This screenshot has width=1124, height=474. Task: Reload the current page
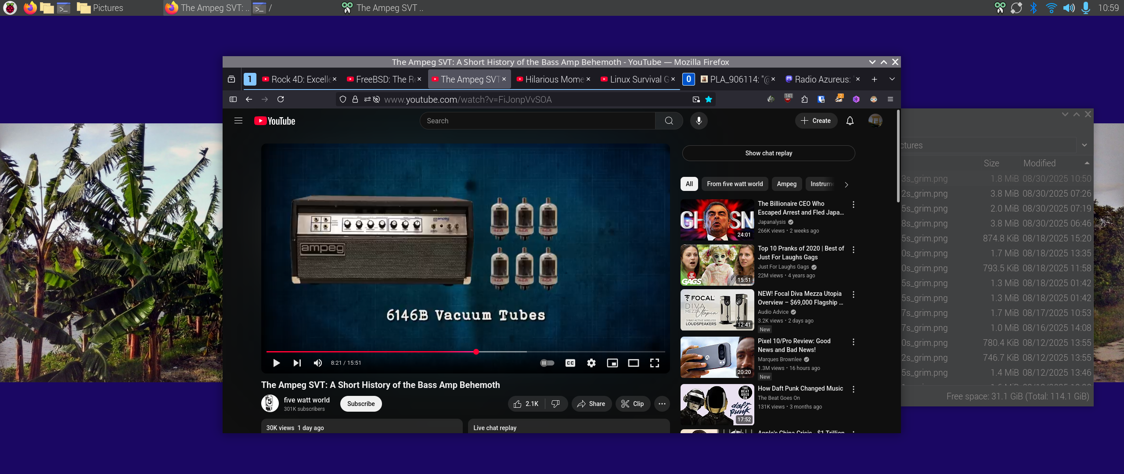coord(281,100)
